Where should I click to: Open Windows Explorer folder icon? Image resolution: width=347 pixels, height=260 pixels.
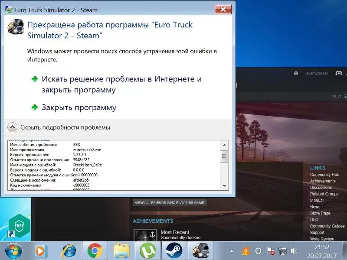[x=121, y=251]
